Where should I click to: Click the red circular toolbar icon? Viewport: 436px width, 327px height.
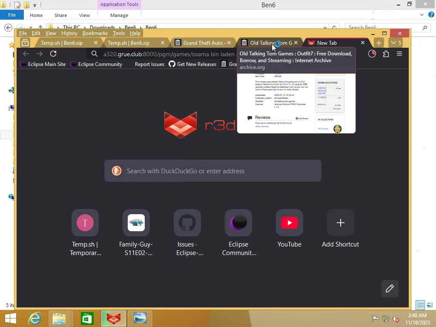(x=372, y=54)
